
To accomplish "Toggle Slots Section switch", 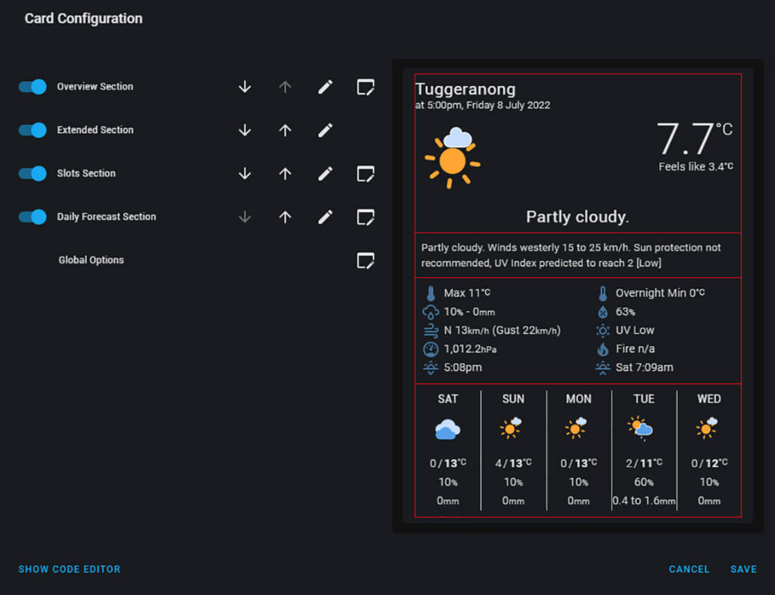I will [33, 173].
